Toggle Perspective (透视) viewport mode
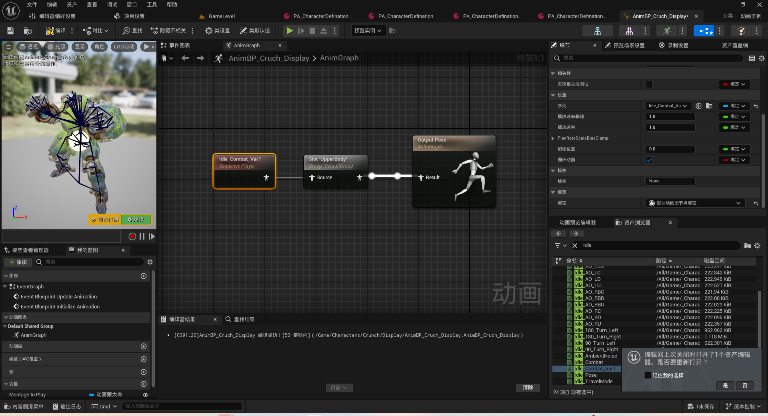Screen dimensions: 768x416 (28, 47)
